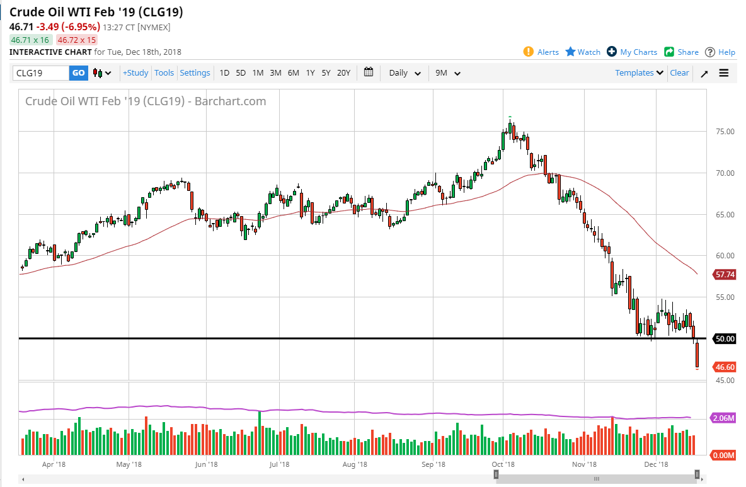Image resolution: width=746 pixels, height=487 pixels.
Task: Click the My Charts plus icon
Action: pos(612,52)
